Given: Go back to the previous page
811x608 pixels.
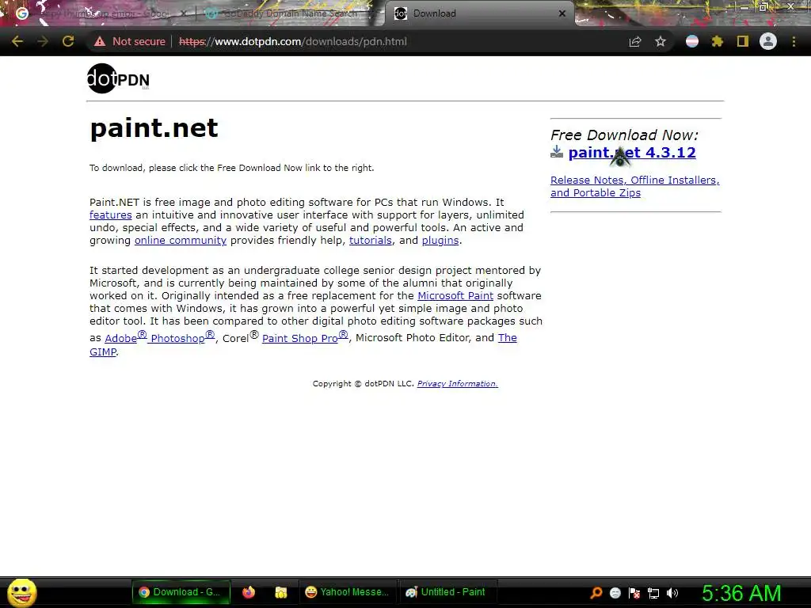Looking at the screenshot, I should pyautogui.click(x=17, y=41).
